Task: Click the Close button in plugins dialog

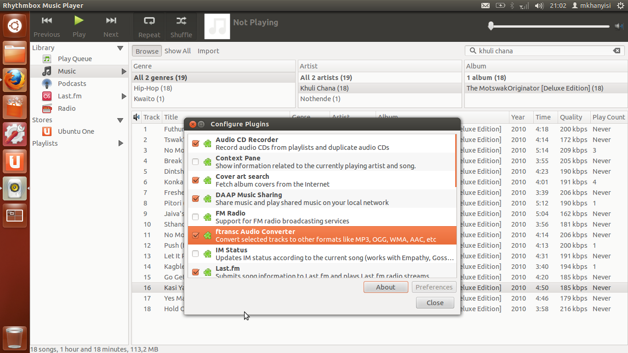Action: (x=435, y=303)
